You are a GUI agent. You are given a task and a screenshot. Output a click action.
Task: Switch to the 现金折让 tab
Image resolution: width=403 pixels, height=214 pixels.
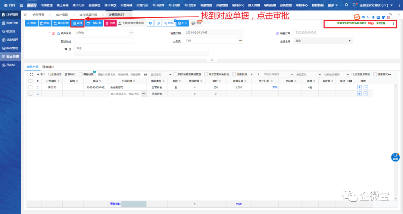coord(48,67)
